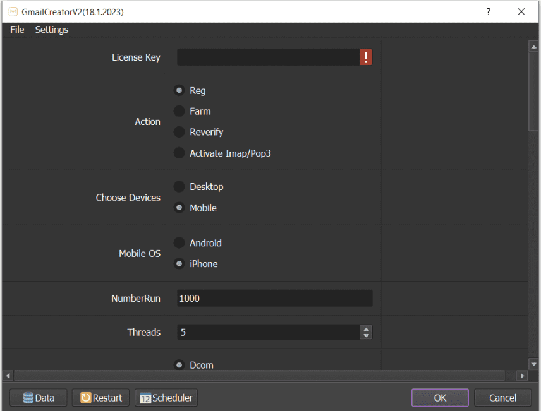The image size is (541, 411).
Task: Click the "Action" label
Action: pyautogui.click(x=147, y=122)
